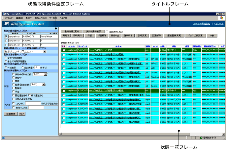Click the 保留解除 button
Viewport: 227px width, 151px height.
point(102,36)
